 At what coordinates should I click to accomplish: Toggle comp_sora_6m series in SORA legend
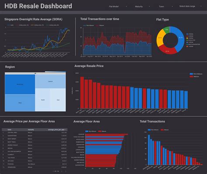[52, 25]
